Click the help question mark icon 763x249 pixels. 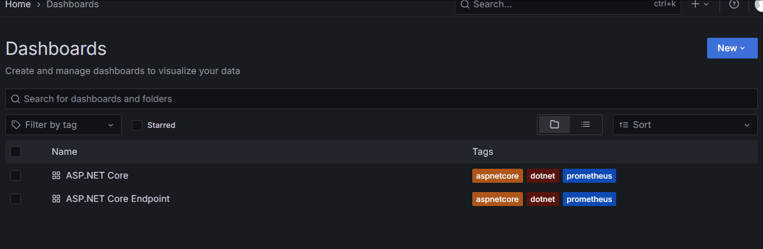(x=734, y=4)
